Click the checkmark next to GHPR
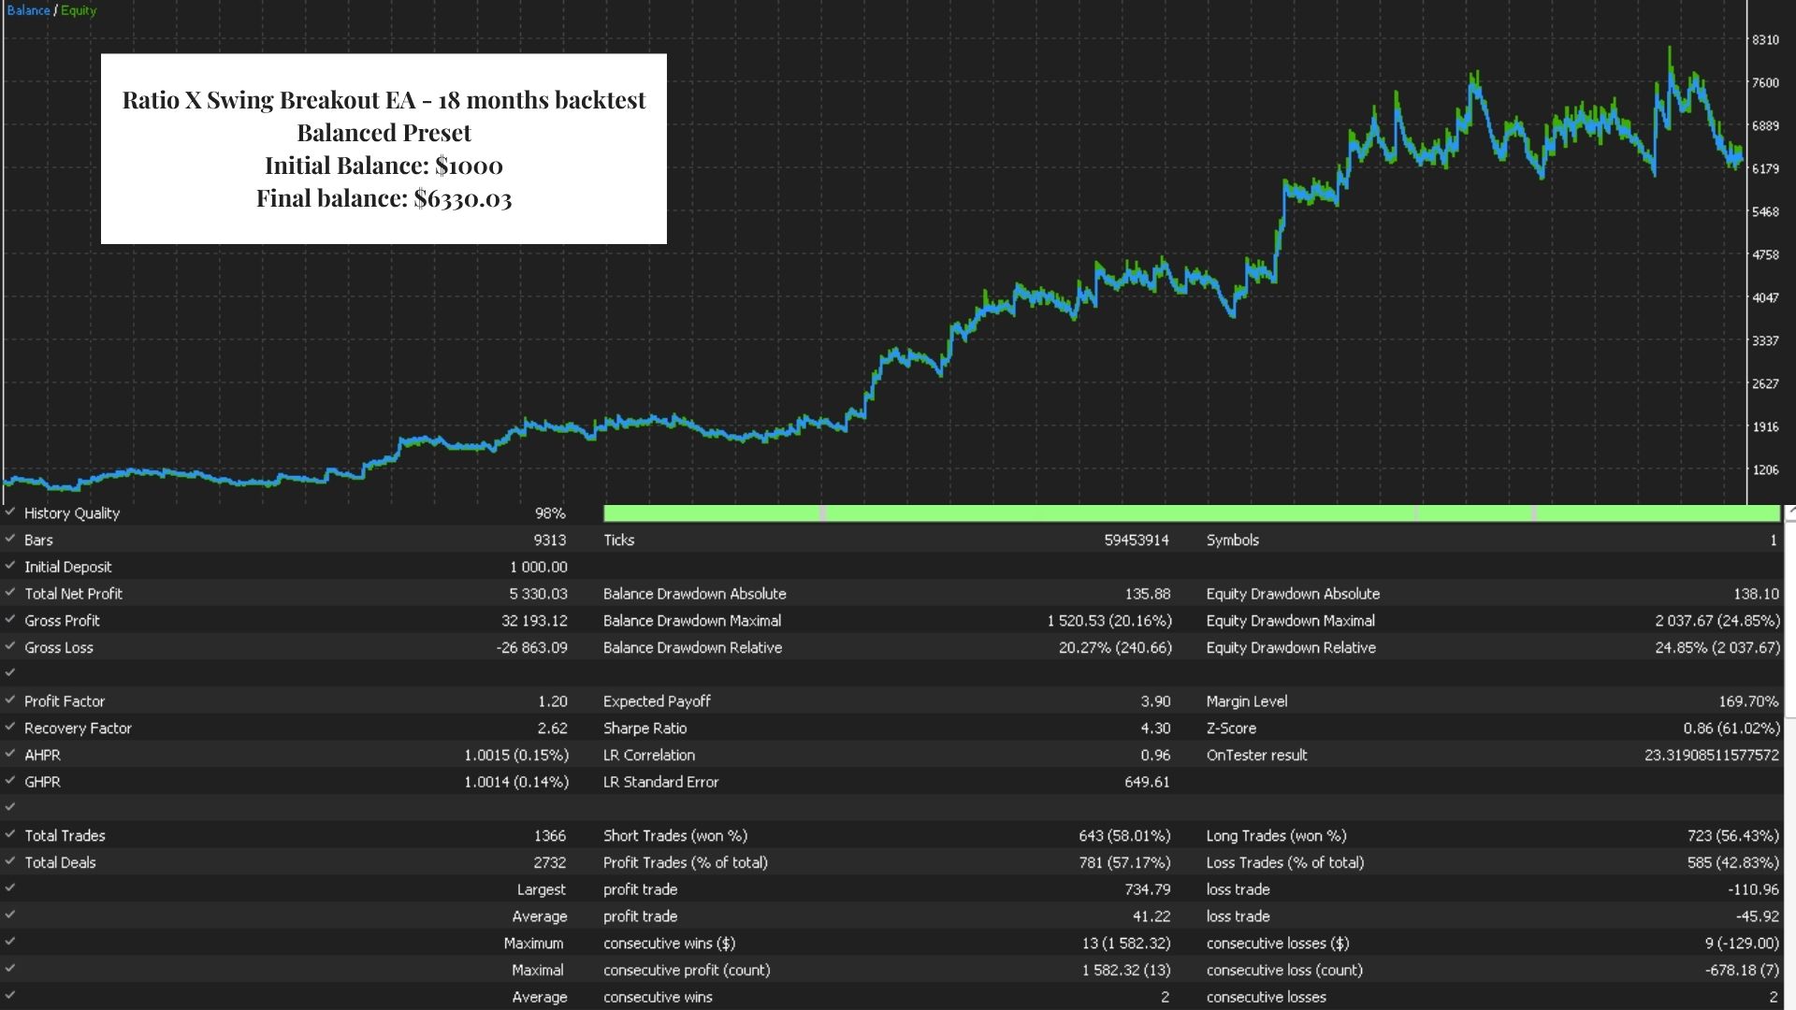 [10, 780]
